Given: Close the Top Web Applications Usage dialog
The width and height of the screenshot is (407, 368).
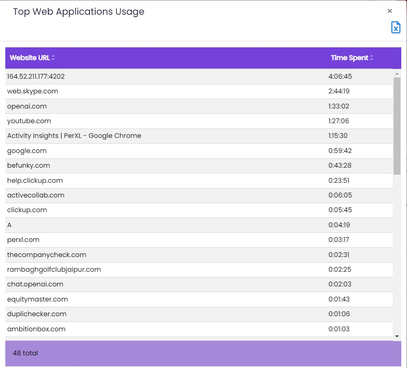Looking at the screenshot, I should click(390, 11).
